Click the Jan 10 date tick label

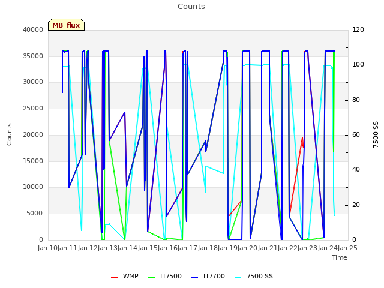[x=47, y=248]
